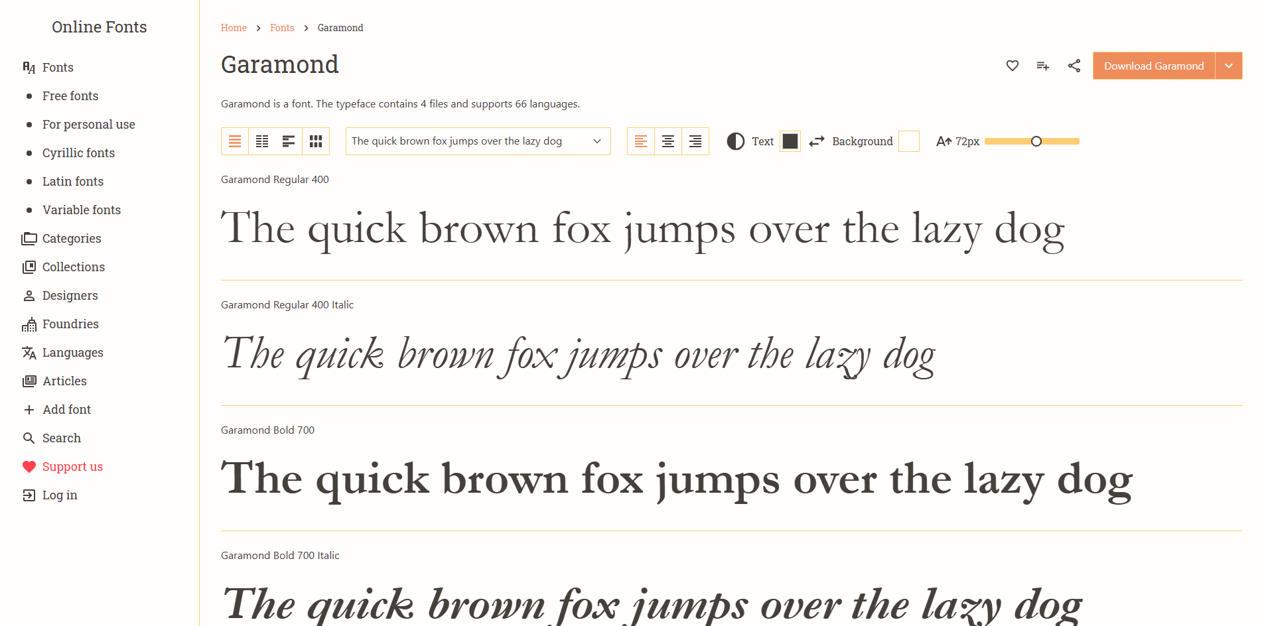Image resolution: width=1264 pixels, height=626 pixels.
Task: Open the Search page from the sidebar
Action: (61, 438)
